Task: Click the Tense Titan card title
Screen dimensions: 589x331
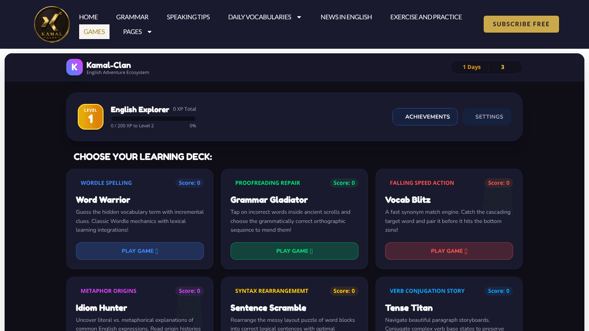Action: pos(409,308)
